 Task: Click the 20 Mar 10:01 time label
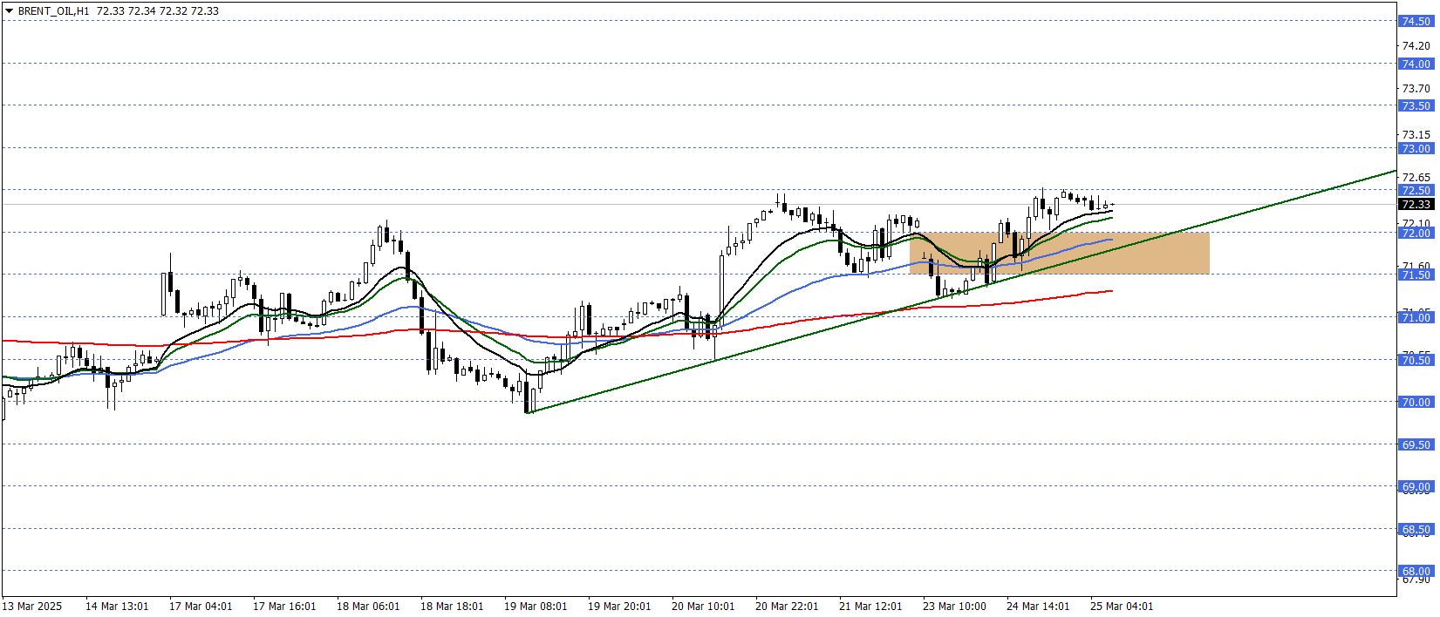click(x=703, y=607)
